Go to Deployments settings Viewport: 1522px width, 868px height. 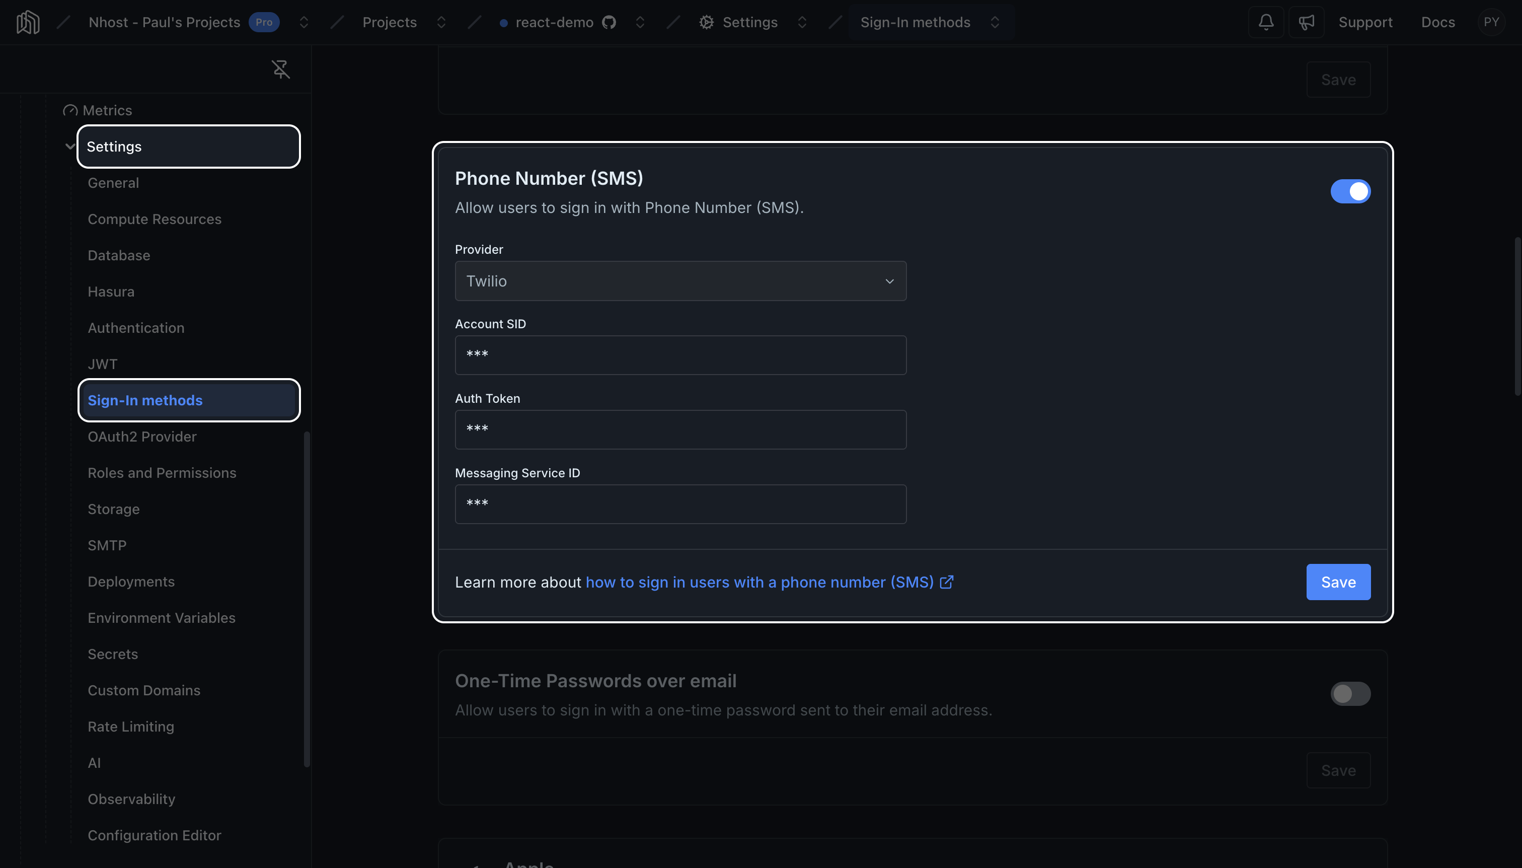[131, 582]
